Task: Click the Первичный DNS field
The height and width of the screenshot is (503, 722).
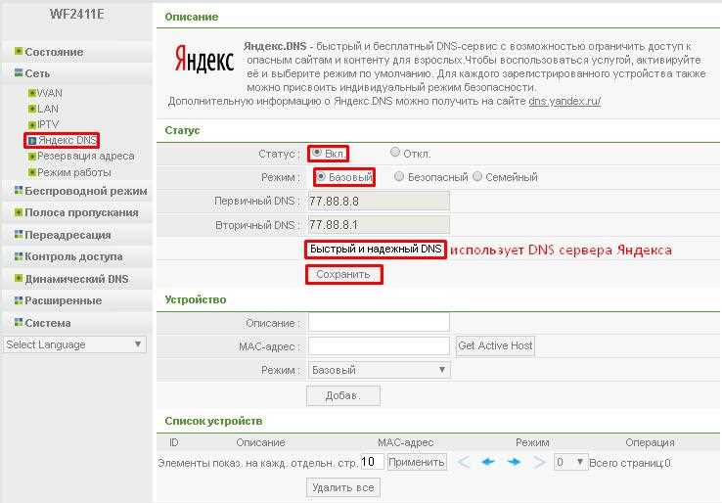Action: click(379, 201)
